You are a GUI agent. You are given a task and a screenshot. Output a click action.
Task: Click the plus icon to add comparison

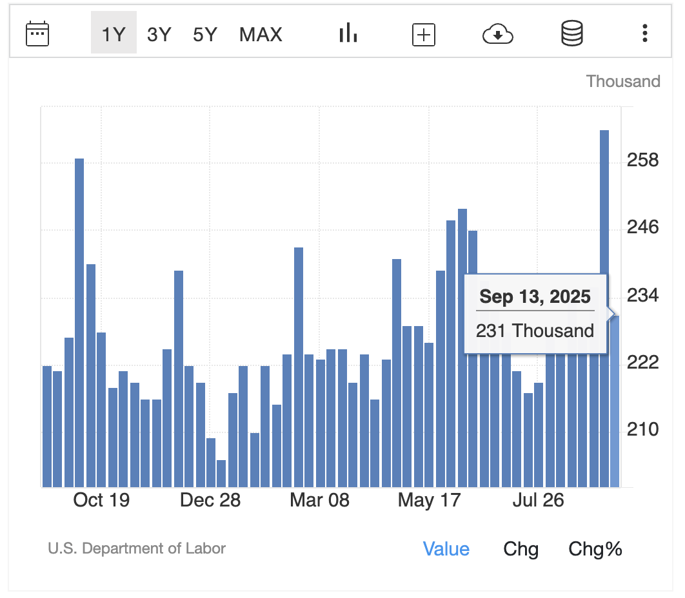[x=424, y=35]
